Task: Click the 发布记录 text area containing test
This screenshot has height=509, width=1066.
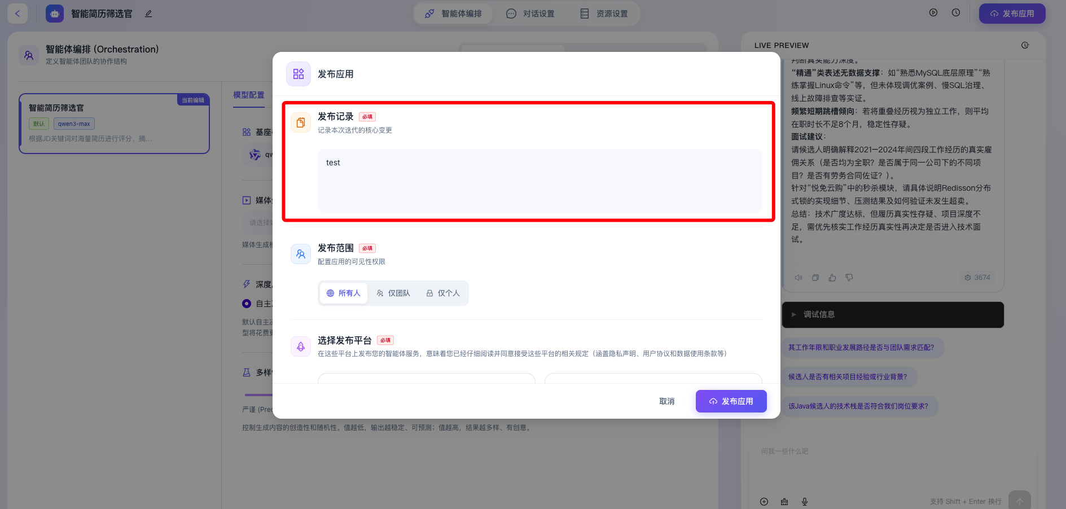Action: click(x=539, y=181)
